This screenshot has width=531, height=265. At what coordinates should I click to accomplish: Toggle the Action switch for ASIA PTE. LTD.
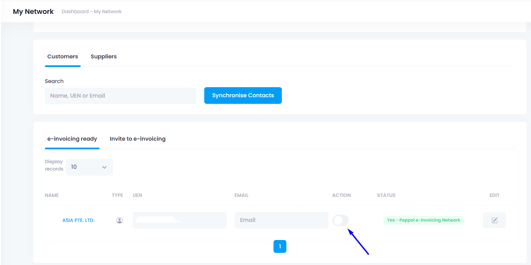340,220
